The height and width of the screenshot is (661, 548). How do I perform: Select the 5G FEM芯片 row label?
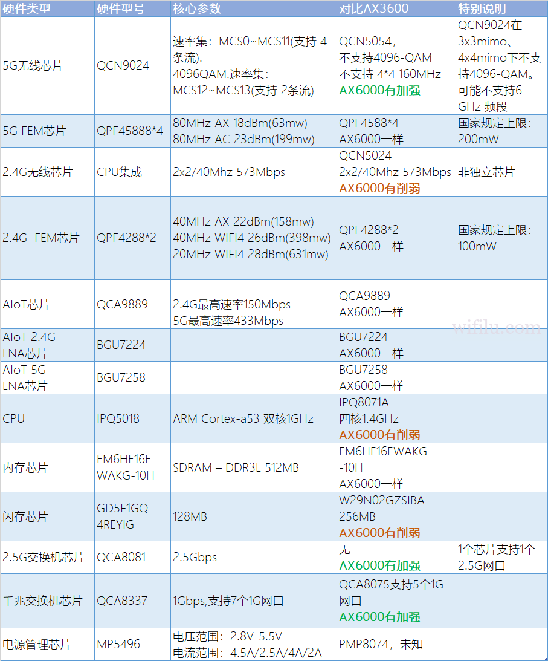pyautogui.click(x=47, y=131)
